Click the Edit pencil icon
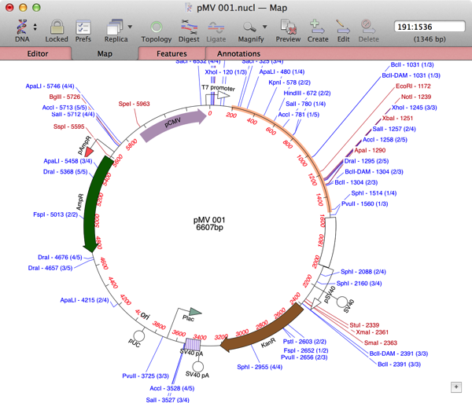Screen dimensions: 472x403 [x=344, y=27]
